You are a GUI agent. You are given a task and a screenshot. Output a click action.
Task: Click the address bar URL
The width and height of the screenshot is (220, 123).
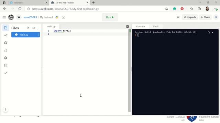pyautogui.click(x=66, y=9)
